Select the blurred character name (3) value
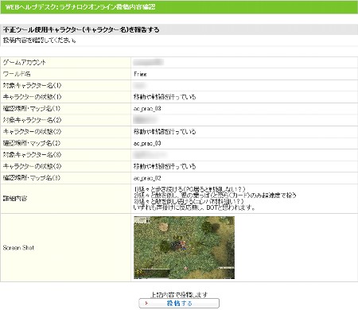The width and height of the screenshot is (358, 310). (150, 155)
